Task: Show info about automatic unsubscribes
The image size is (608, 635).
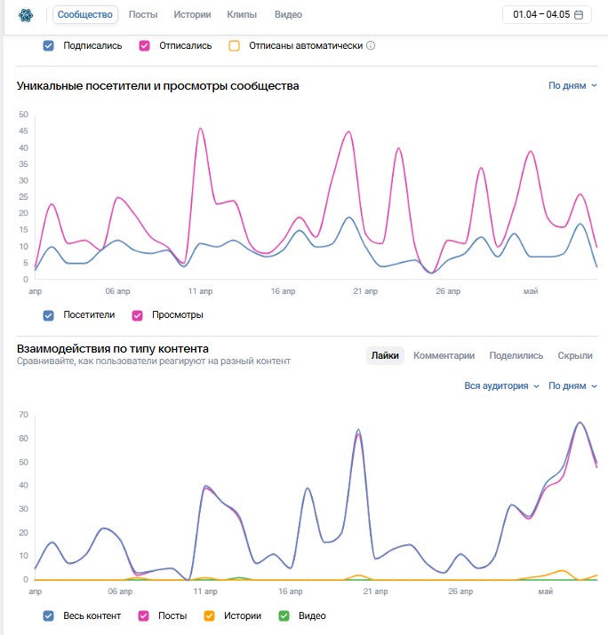Action: point(371,45)
